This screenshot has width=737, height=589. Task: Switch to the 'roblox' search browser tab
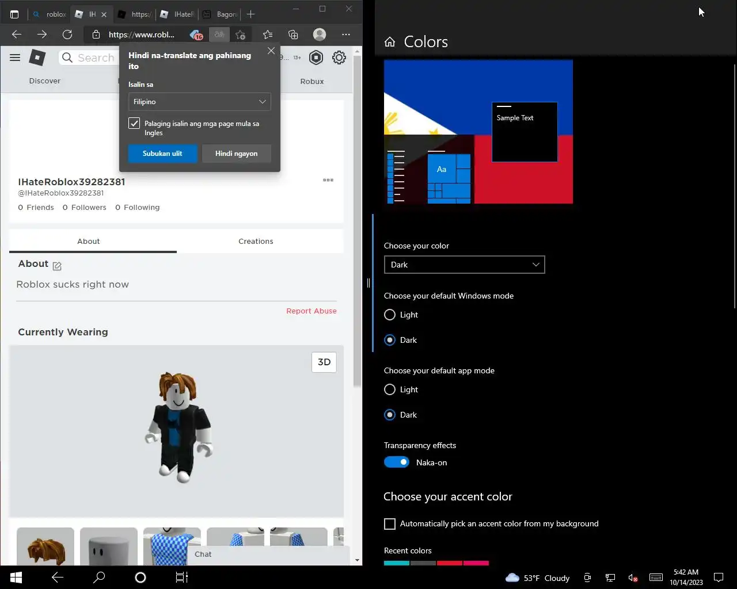point(50,14)
